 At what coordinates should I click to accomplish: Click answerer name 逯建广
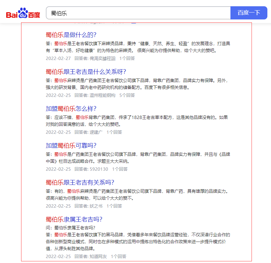coord(96,132)
